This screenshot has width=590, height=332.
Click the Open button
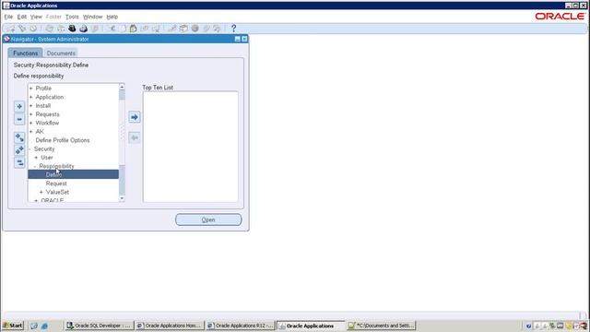tap(208, 219)
